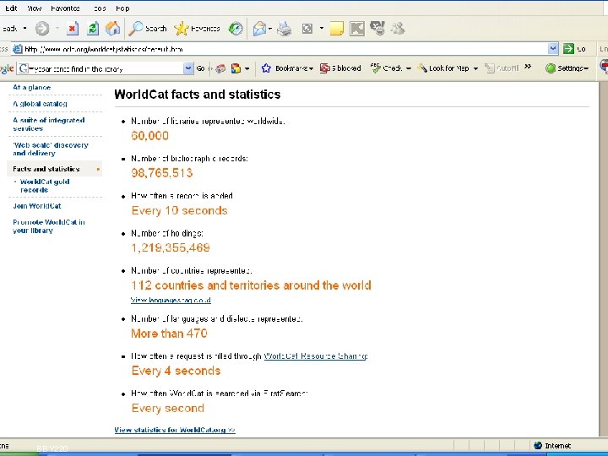
Task: Open the Tools menu
Action: [x=100, y=8]
